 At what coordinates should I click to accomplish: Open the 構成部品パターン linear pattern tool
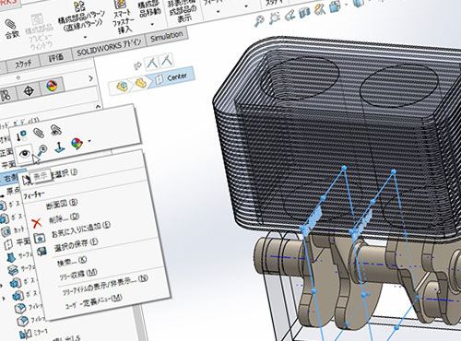coord(82,16)
